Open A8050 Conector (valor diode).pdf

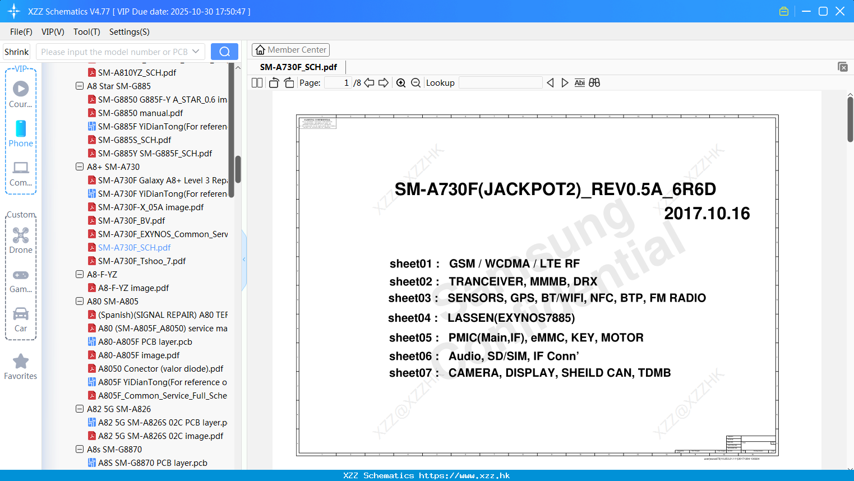[x=160, y=369]
